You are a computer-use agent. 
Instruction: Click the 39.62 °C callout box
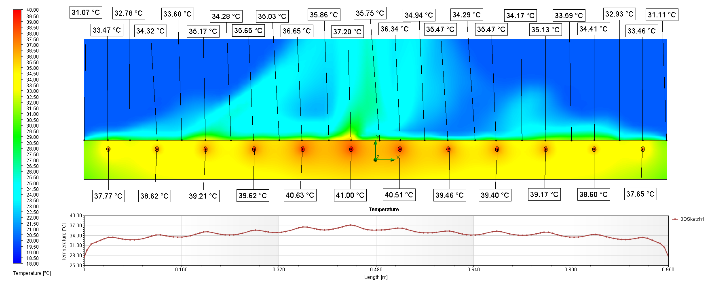coord(253,195)
